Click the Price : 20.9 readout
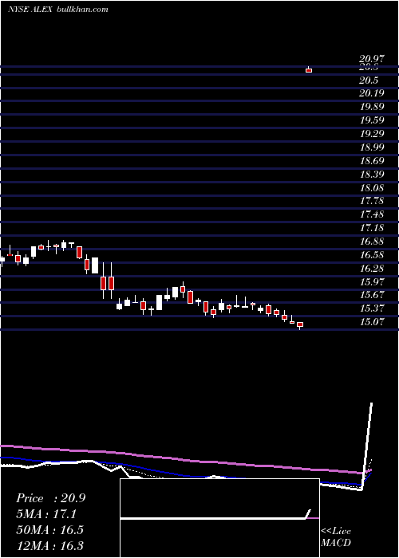 (x=50, y=498)
